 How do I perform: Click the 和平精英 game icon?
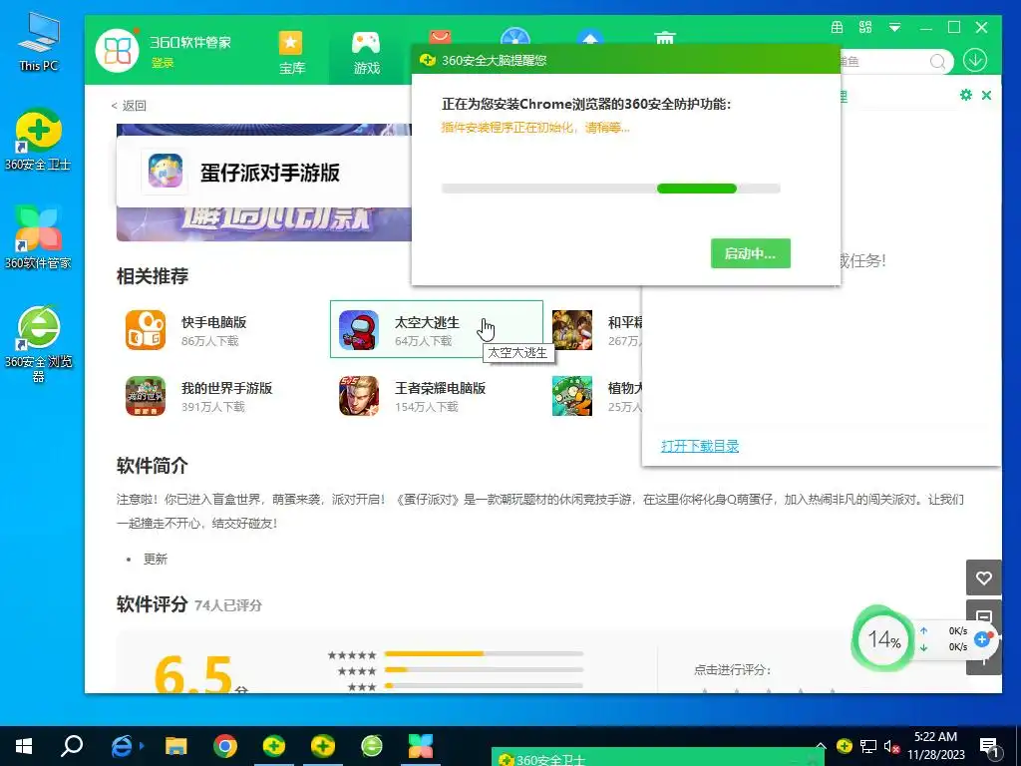point(571,329)
